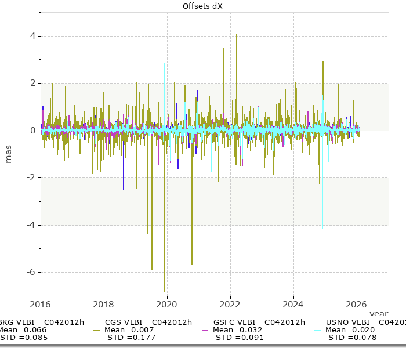
Task: Click the 2018 x-axis tick label
Action: tap(104, 303)
